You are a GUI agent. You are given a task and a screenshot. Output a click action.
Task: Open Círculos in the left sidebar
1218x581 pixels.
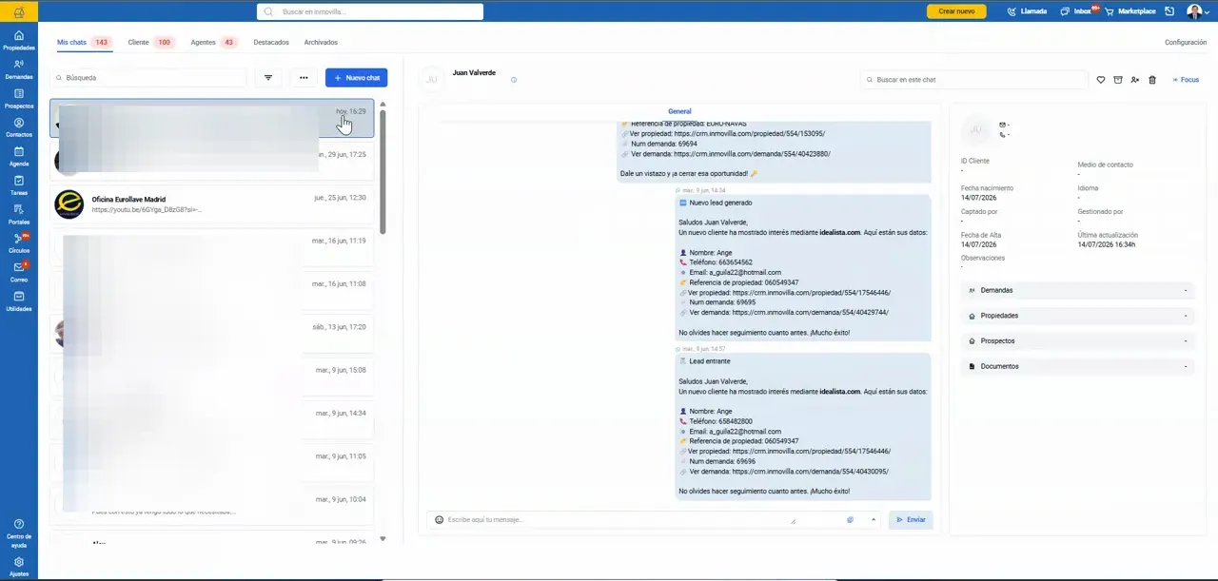[x=18, y=243]
